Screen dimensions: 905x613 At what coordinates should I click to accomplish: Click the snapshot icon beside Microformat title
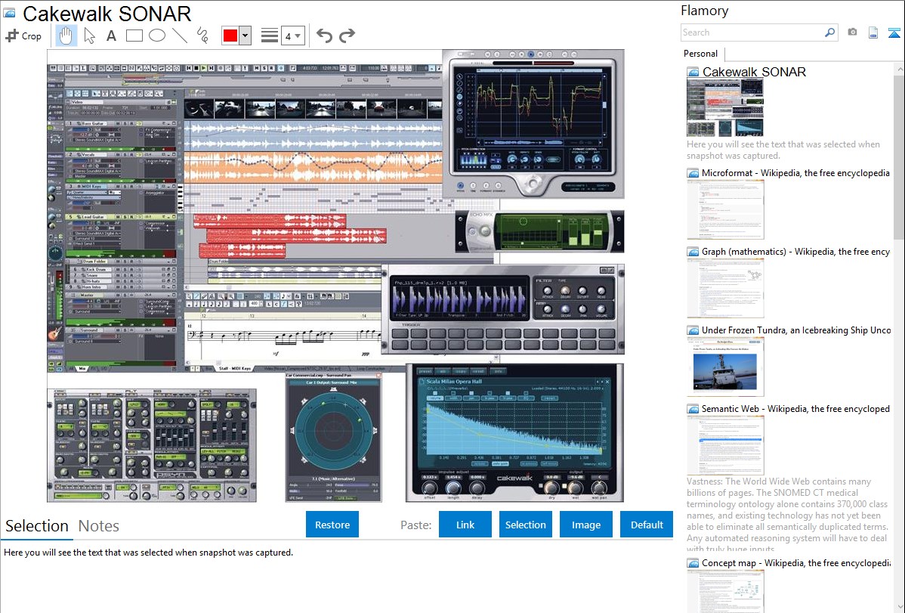pyautogui.click(x=693, y=173)
